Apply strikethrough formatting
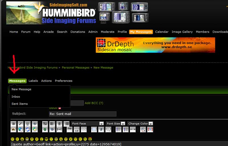The image size is (228, 146). pyautogui.click(x=34, y=124)
